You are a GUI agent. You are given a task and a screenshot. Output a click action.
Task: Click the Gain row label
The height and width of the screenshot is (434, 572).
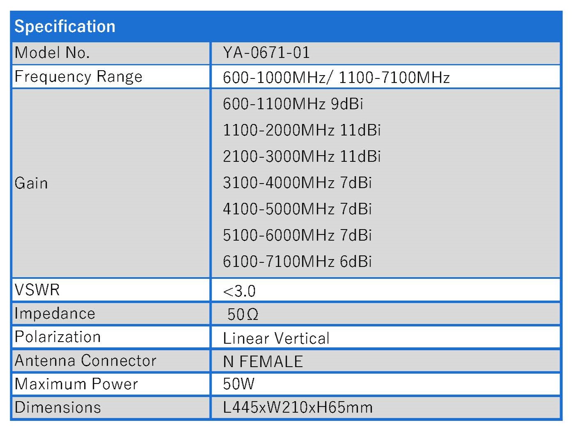[31, 183]
